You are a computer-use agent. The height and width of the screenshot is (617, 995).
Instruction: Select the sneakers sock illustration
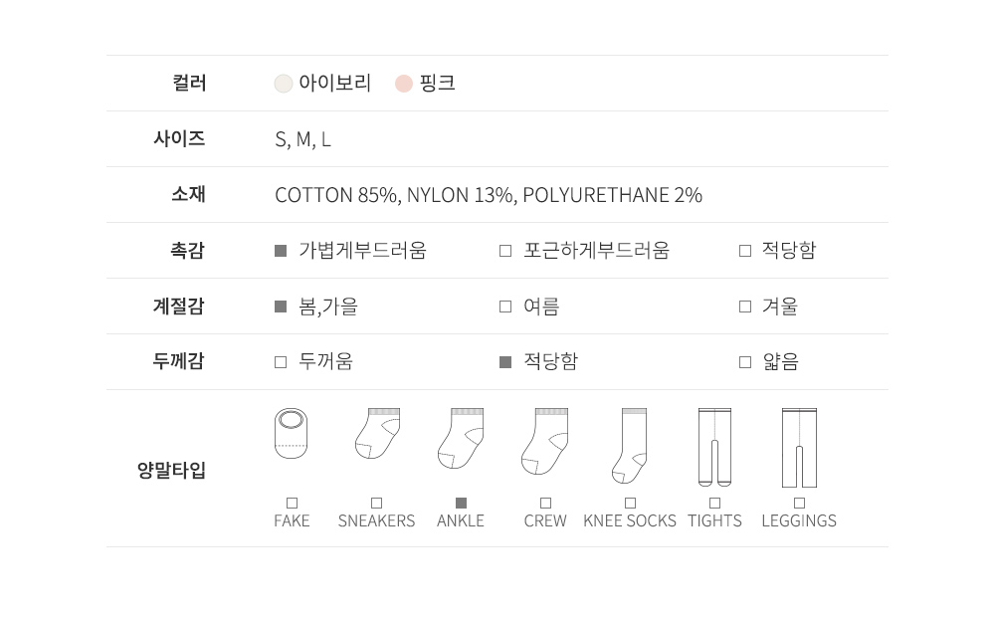click(377, 434)
